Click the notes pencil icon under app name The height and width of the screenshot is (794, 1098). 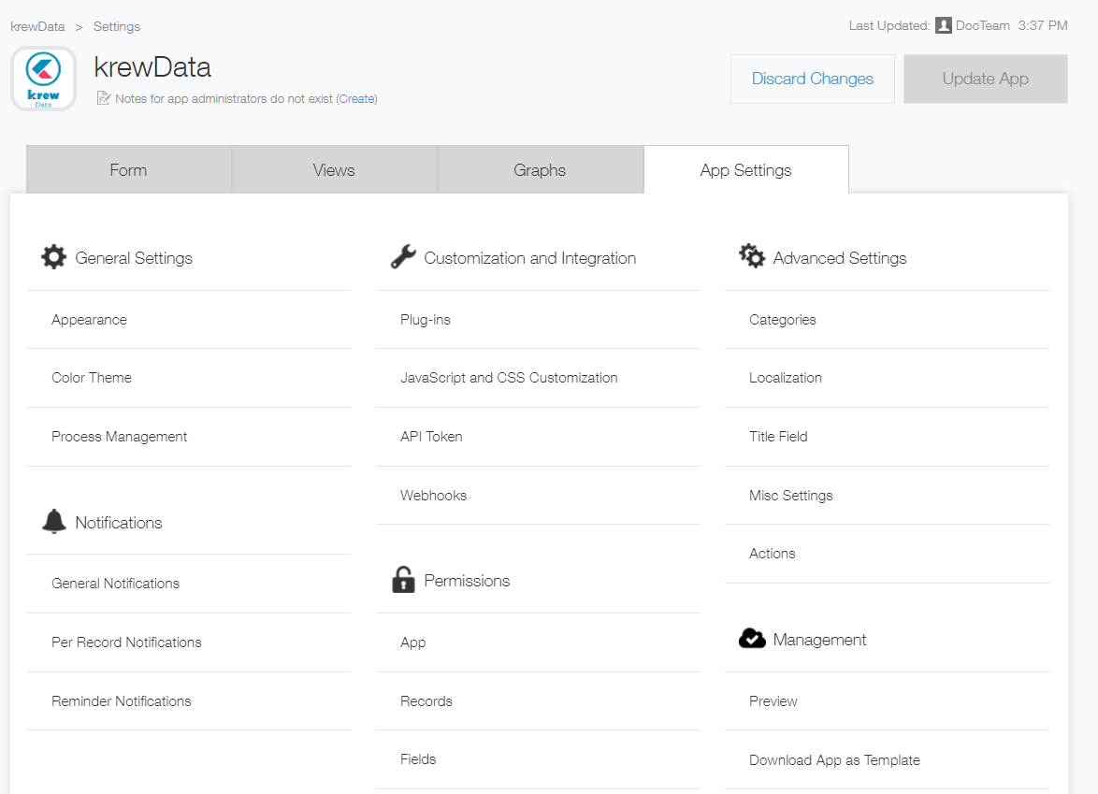(x=104, y=98)
